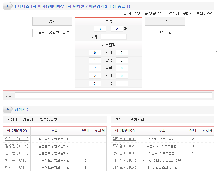Open player link 김민서 (0100)
This screenshot has height=175, width=217.
tap(124, 139)
